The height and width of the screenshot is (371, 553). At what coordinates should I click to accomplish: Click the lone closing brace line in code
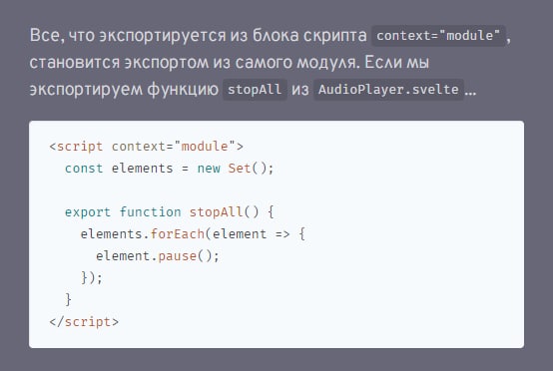[x=69, y=300]
